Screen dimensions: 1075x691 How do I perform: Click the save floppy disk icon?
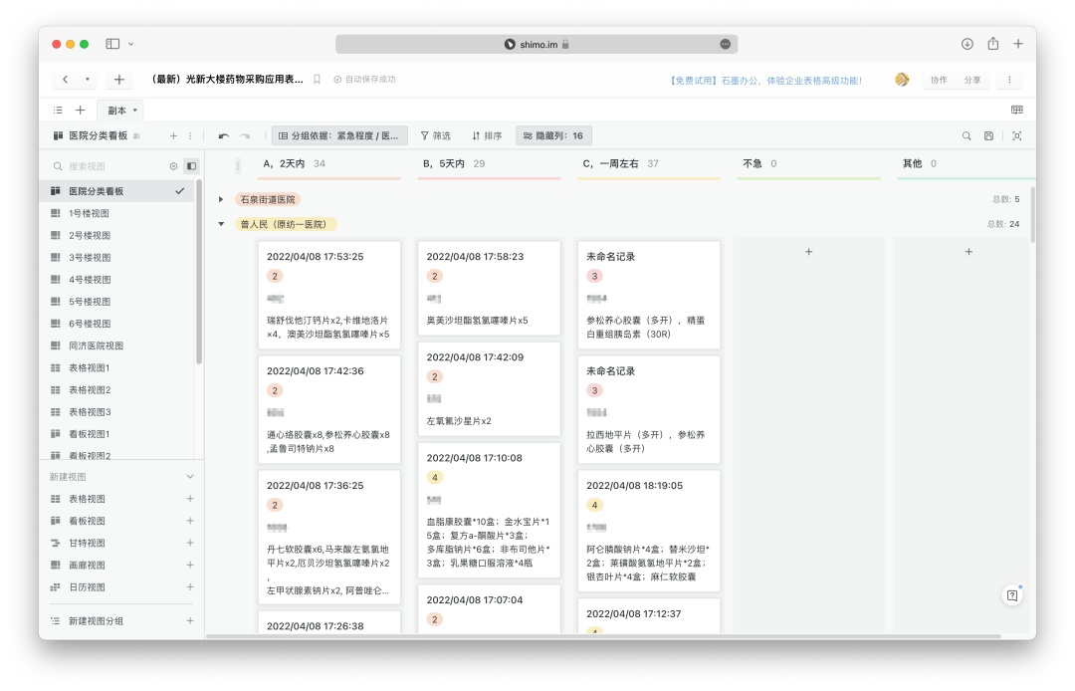(988, 135)
